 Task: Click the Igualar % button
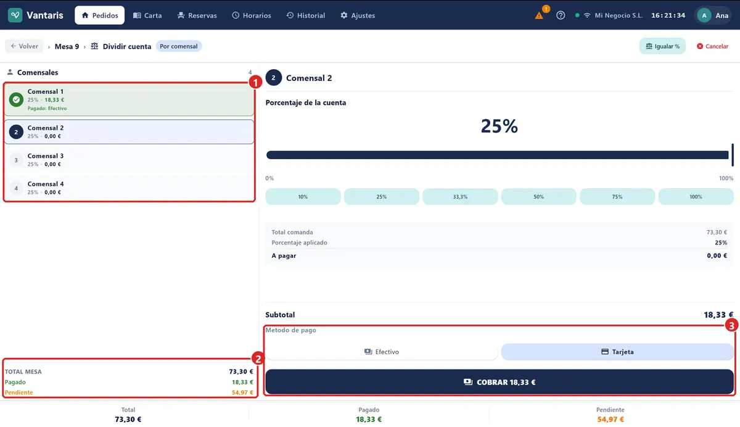(x=662, y=46)
